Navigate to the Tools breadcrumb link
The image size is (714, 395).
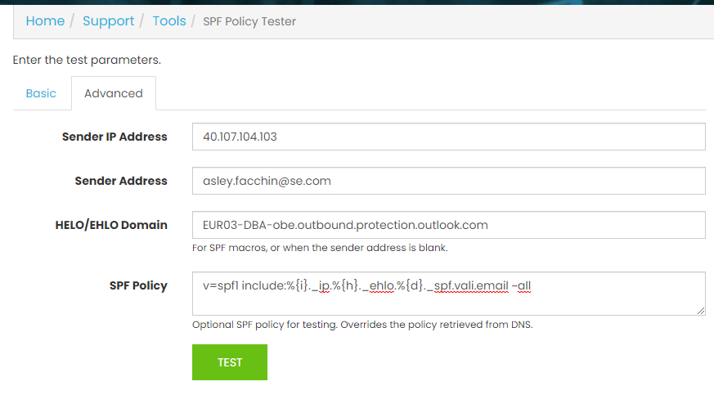click(168, 21)
